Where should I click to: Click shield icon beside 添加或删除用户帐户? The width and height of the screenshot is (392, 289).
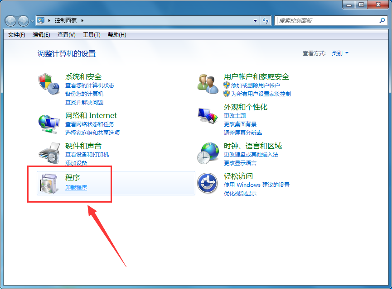(227, 85)
